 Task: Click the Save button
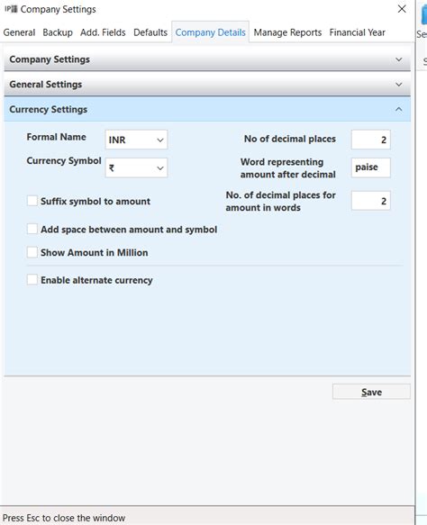tap(371, 392)
